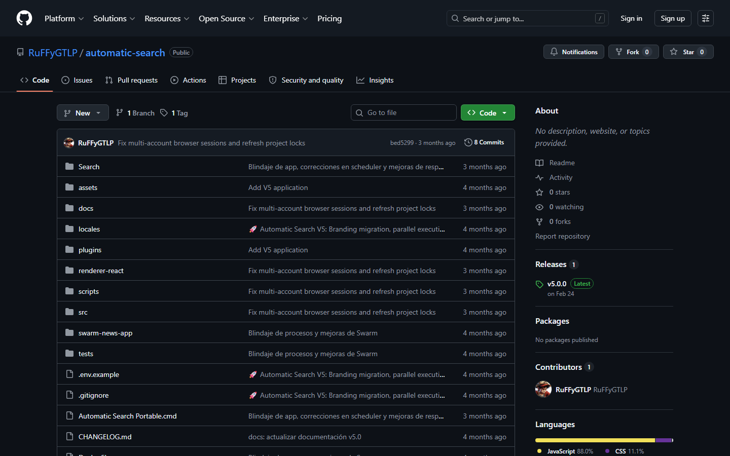This screenshot has width=730, height=456.
Task: Select the book icon beside Readme
Action: pos(539,163)
